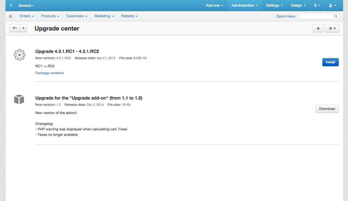Click the box add-on package icon
The image size is (348, 201).
(x=19, y=99)
